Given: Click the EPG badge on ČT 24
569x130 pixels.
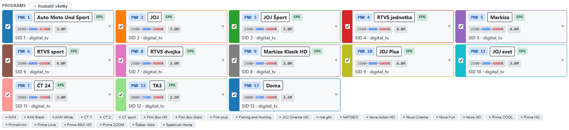Looking at the screenshot, I should pyautogui.click(x=61, y=86).
